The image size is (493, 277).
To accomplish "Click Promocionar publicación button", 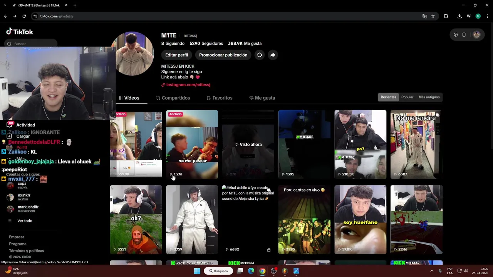I will [x=223, y=55].
